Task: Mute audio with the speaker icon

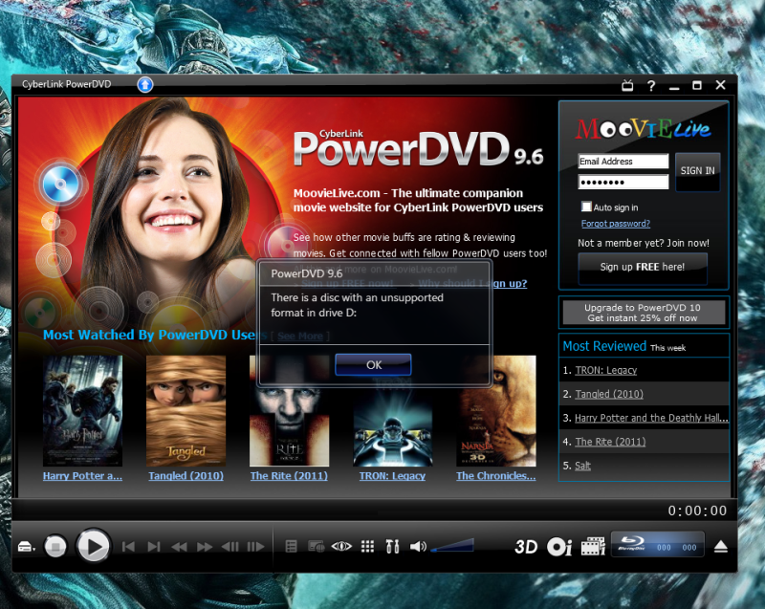Action: [x=418, y=547]
